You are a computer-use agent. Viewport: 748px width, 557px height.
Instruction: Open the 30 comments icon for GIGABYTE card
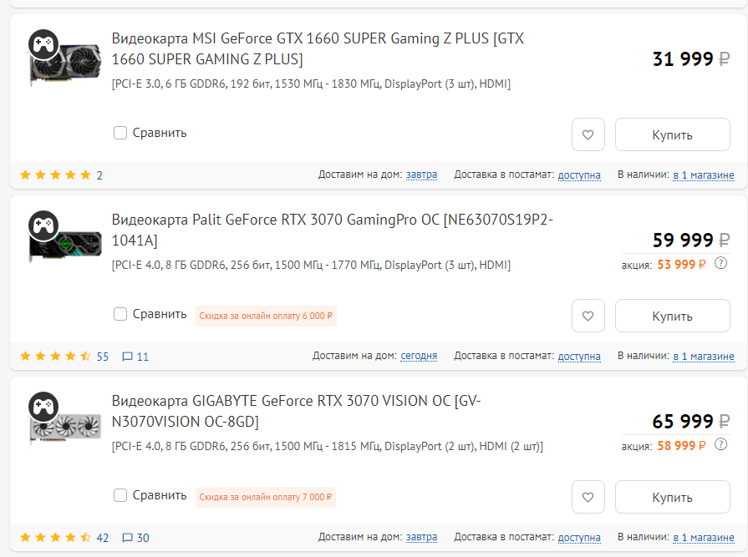pyautogui.click(x=136, y=538)
